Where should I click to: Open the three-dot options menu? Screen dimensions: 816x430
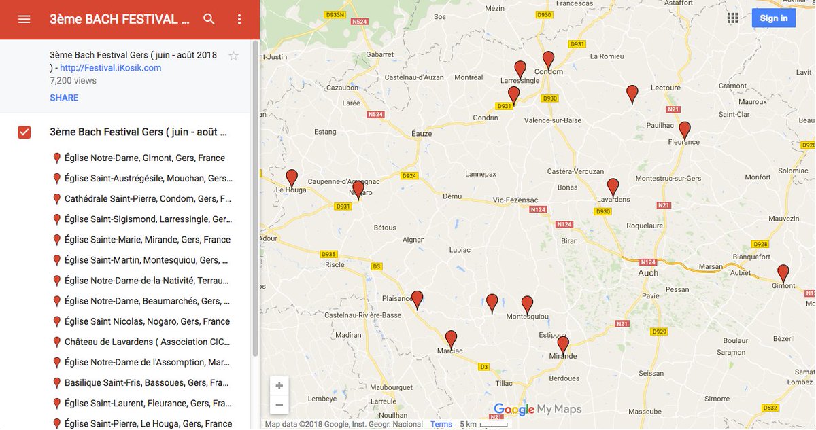click(x=239, y=19)
